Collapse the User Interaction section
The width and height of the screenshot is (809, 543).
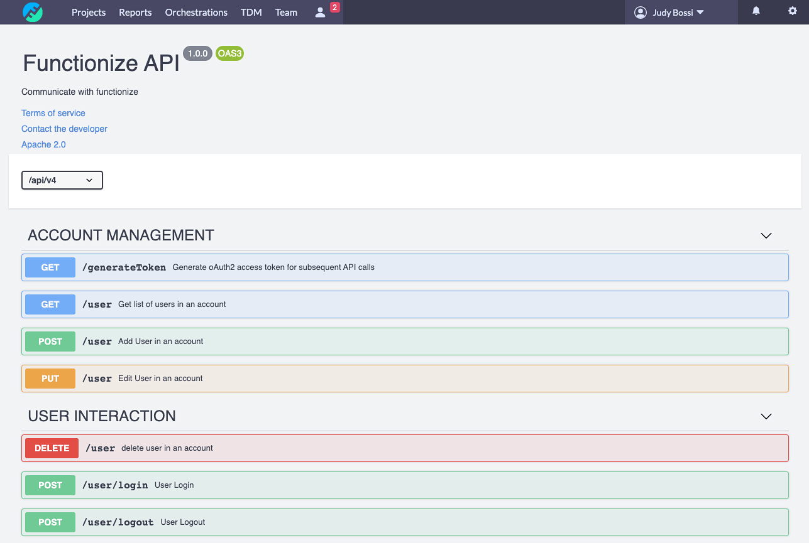coord(766,417)
